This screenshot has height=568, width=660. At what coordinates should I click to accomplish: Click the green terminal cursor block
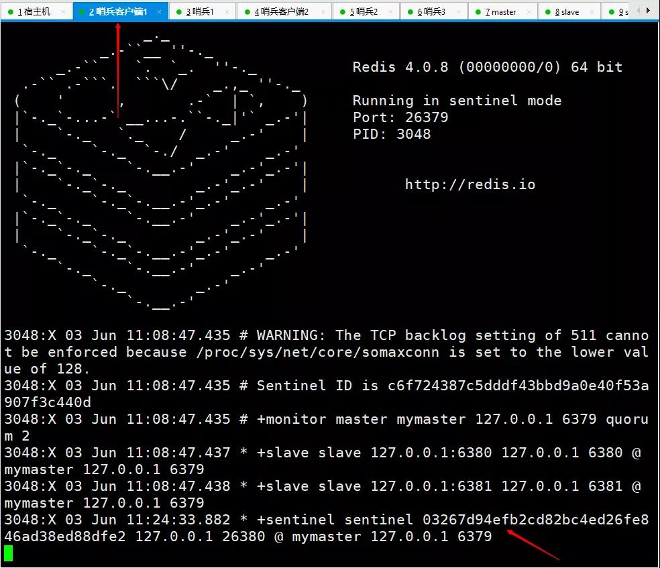coord(9,553)
